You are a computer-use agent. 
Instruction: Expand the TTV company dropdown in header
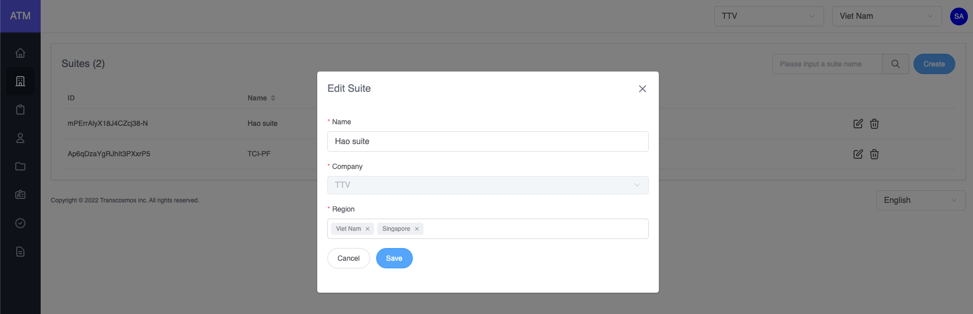(768, 16)
